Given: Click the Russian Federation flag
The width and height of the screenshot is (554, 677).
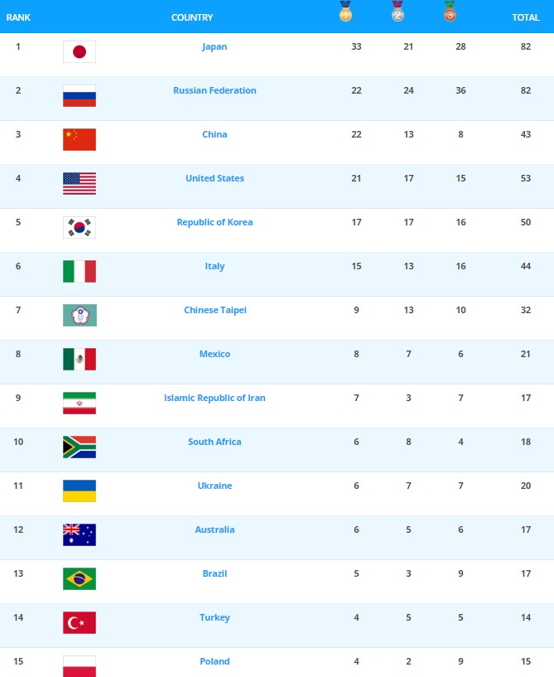Looking at the screenshot, I should tap(79, 96).
